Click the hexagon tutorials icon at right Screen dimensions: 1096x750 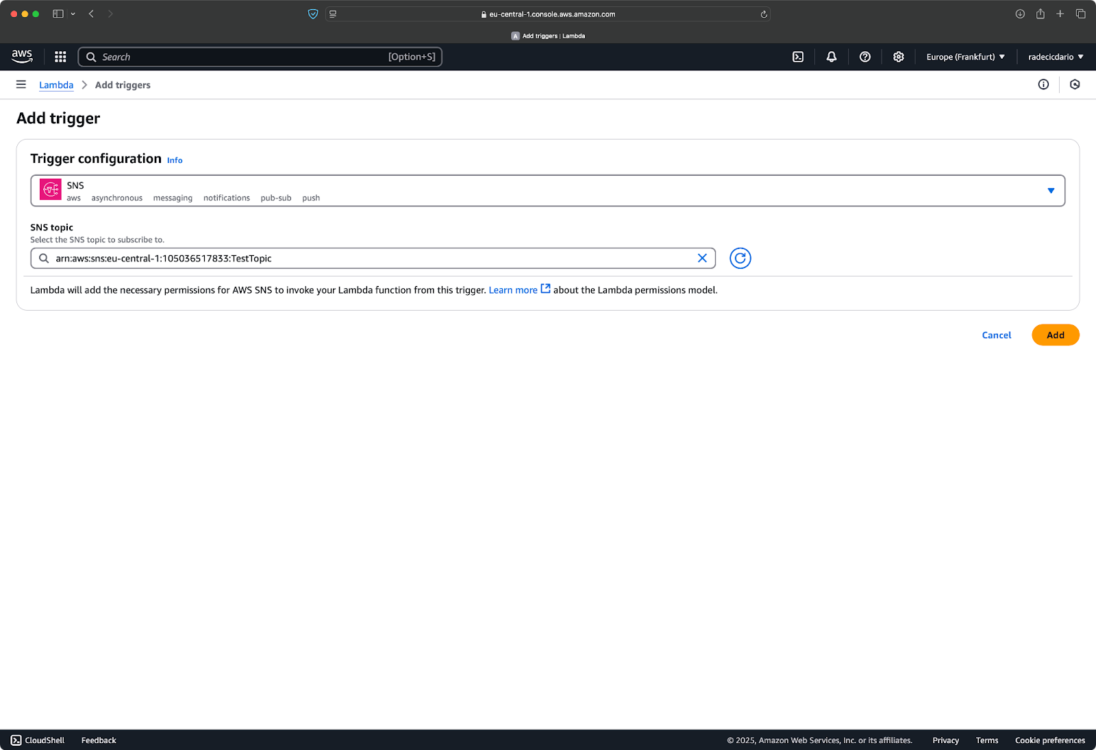coord(1075,85)
